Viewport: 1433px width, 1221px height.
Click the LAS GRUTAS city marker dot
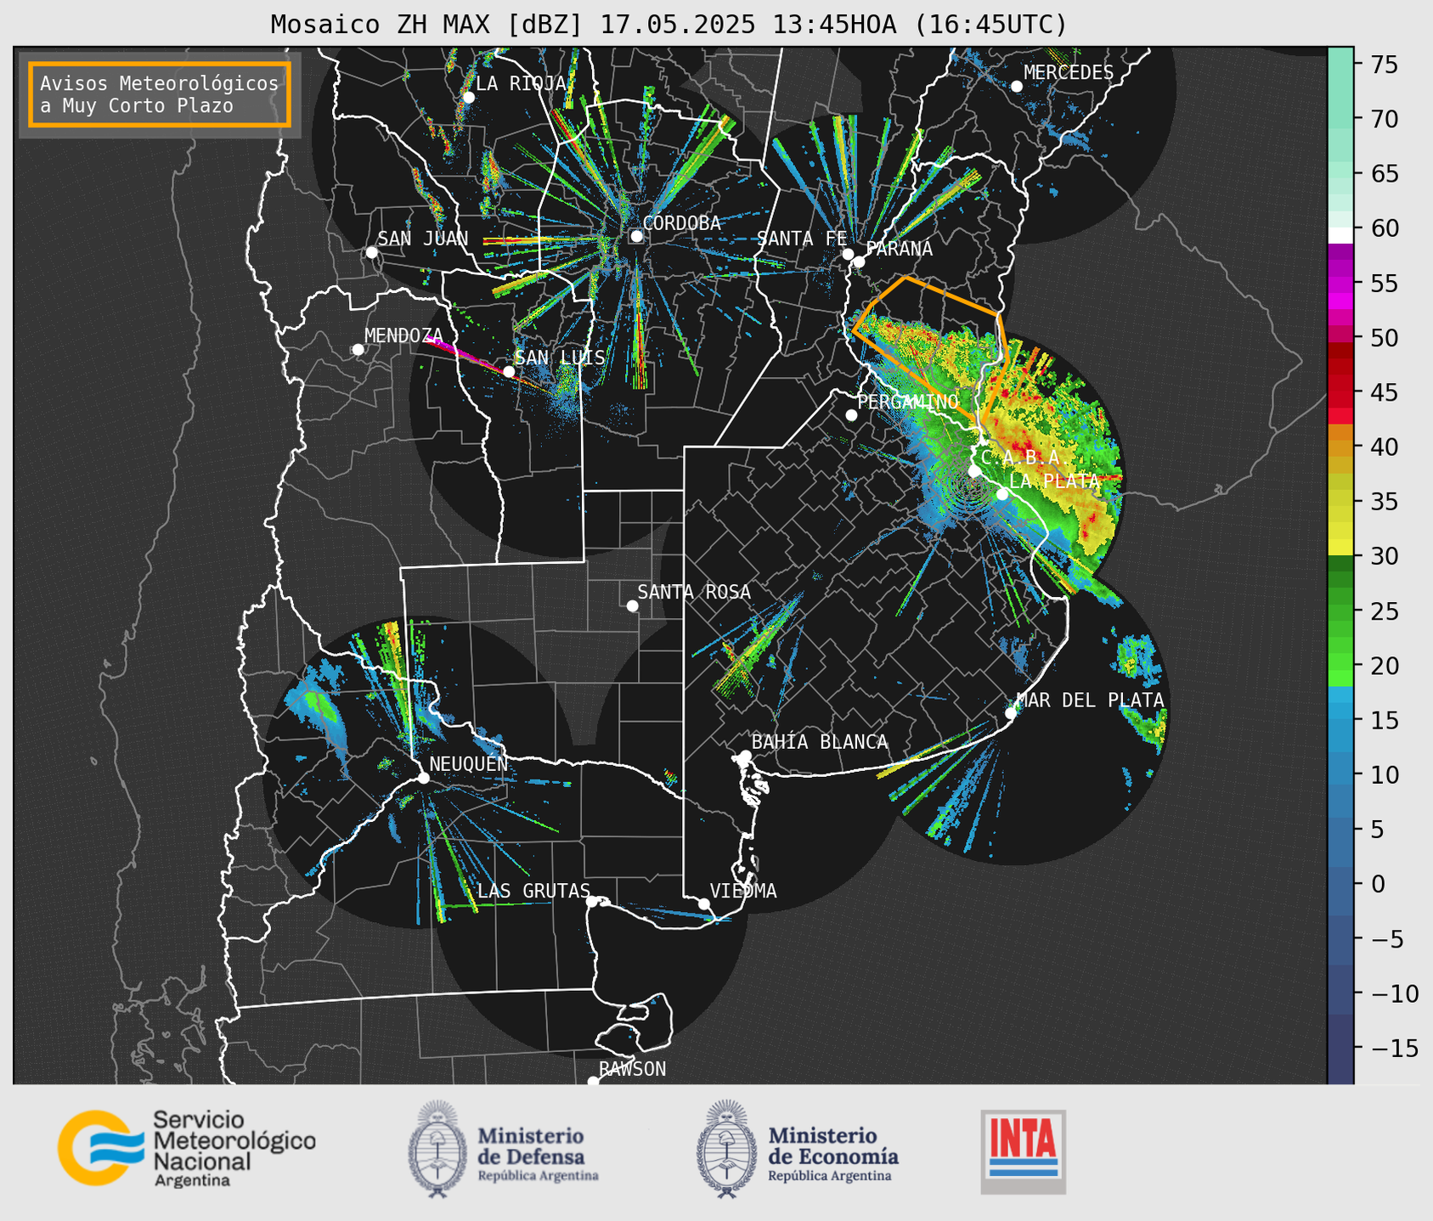point(592,901)
